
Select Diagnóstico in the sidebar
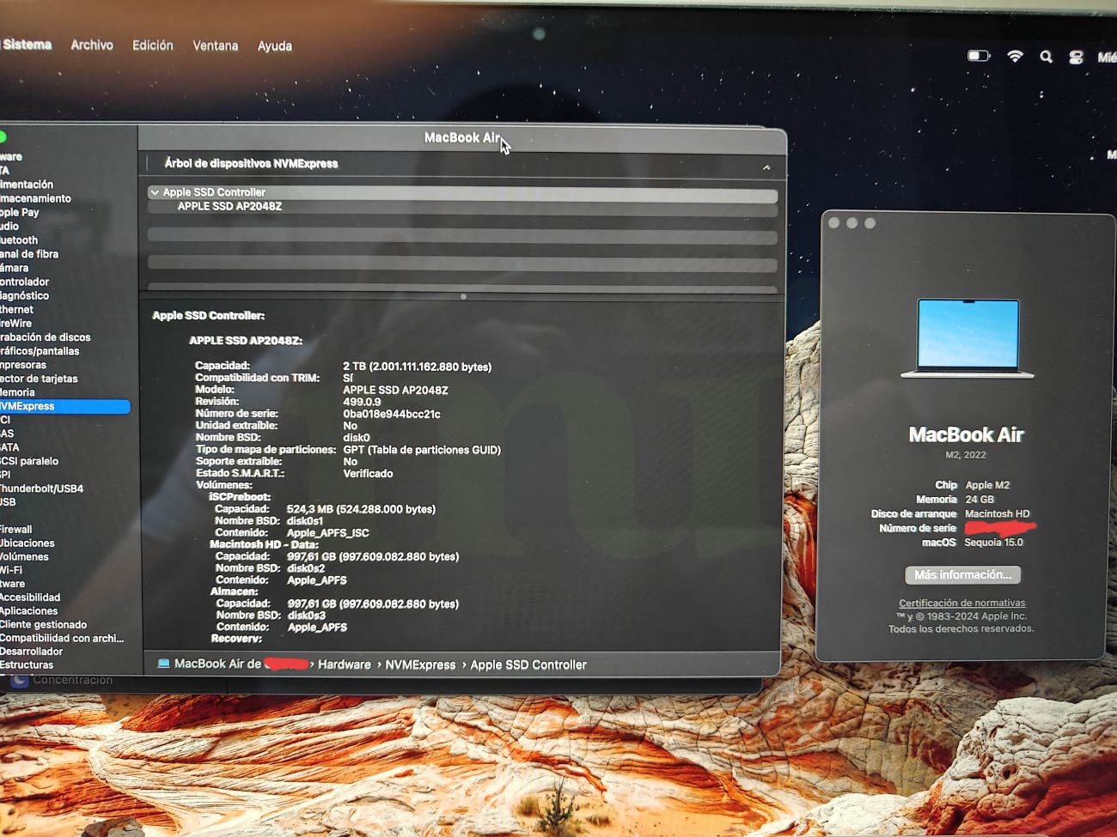[24, 295]
